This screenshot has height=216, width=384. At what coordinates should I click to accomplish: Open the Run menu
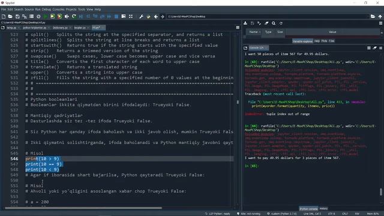(x=38, y=10)
